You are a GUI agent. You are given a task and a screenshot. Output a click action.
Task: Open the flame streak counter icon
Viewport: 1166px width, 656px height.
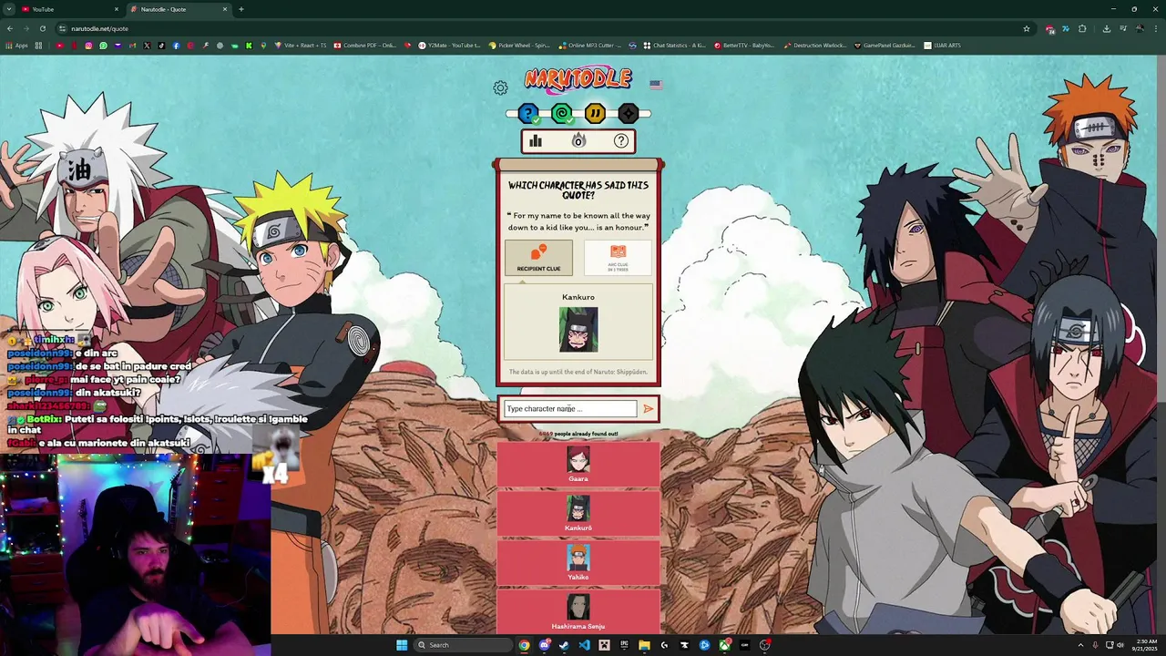click(x=578, y=141)
